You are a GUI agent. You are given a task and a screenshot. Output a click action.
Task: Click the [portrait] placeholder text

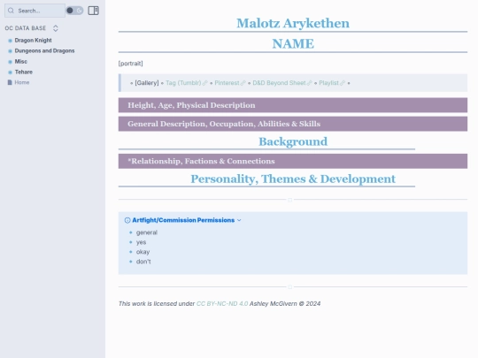(130, 64)
